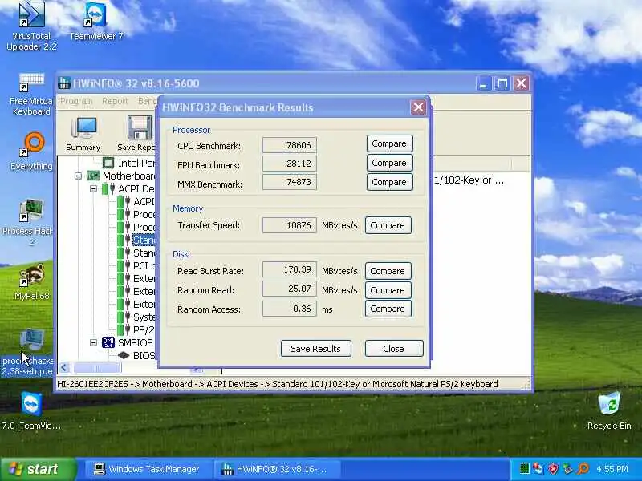Click the Random Read value 25.07
The image size is (642, 481).
coord(290,289)
